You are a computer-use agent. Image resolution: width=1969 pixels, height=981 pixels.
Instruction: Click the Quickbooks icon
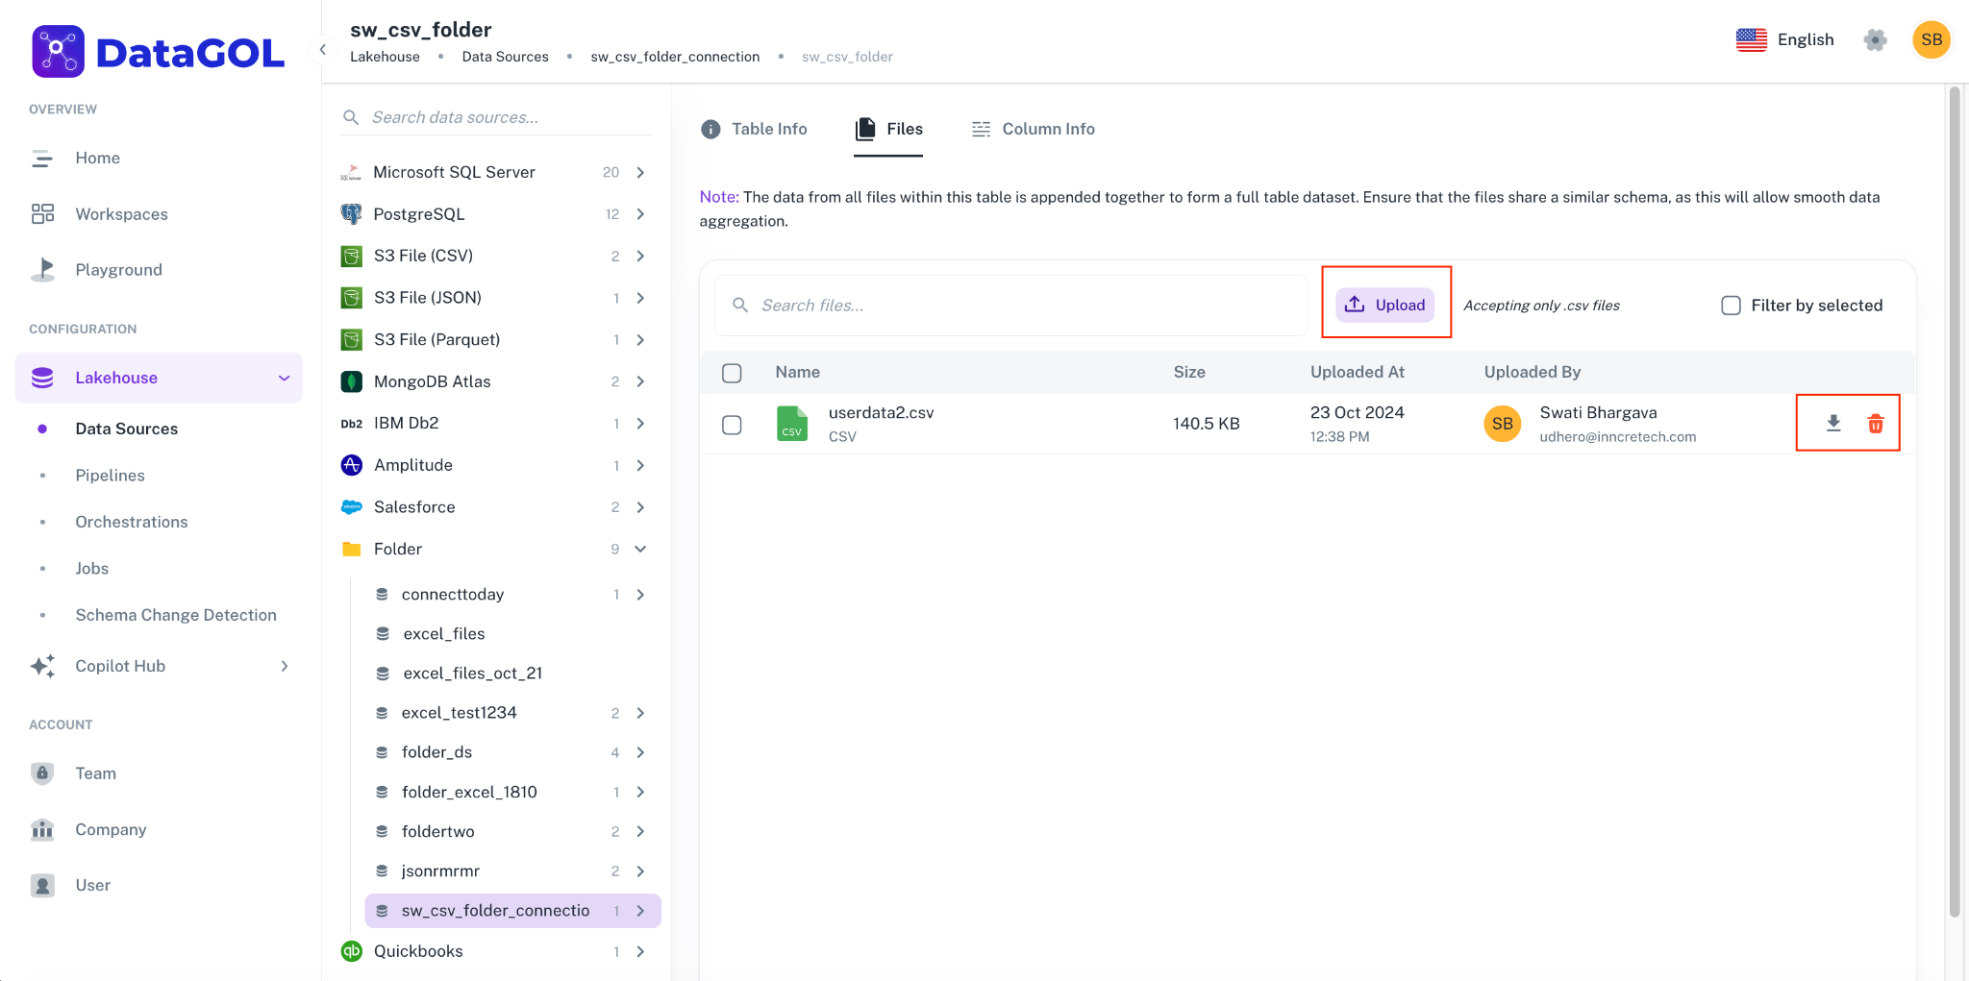(351, 951)
